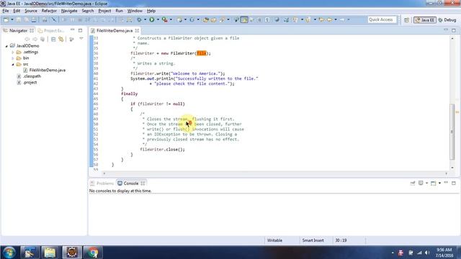This screenshot has height=259, width=461.
Task: Collapse the JavaIODemo project node
Action: coord(6,46)
